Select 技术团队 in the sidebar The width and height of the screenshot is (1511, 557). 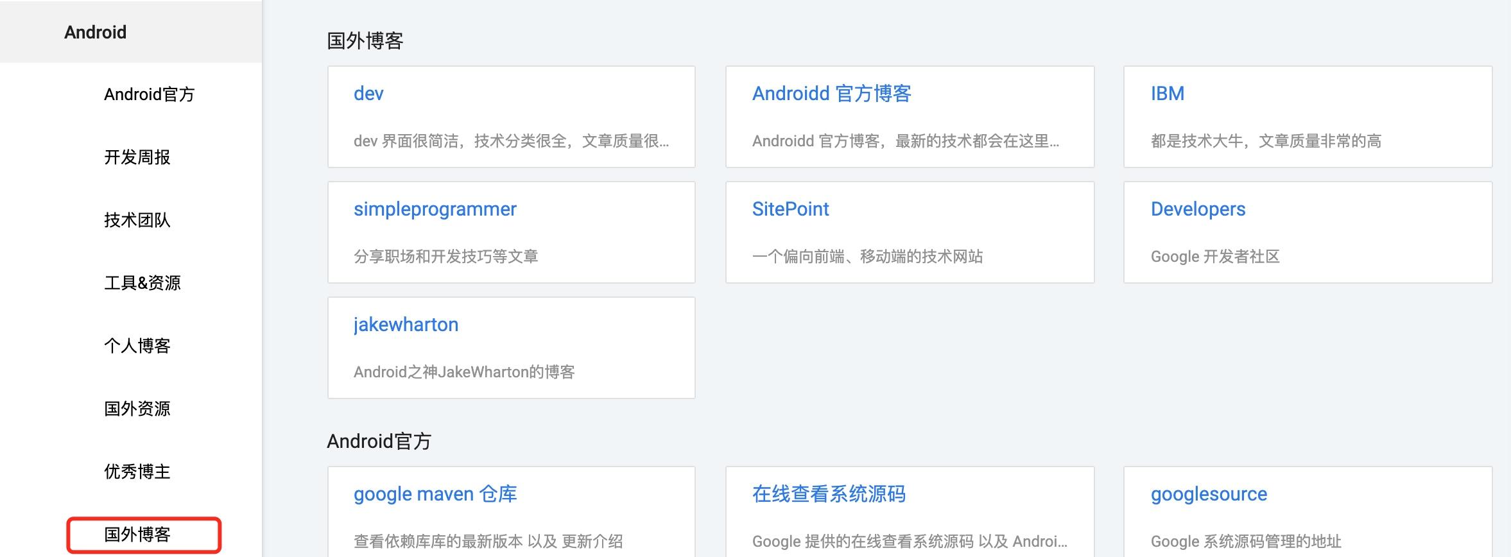[x=136, y=220]
